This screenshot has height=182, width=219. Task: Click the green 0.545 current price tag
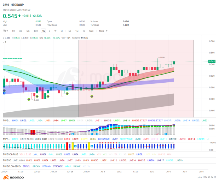[212, 61]
